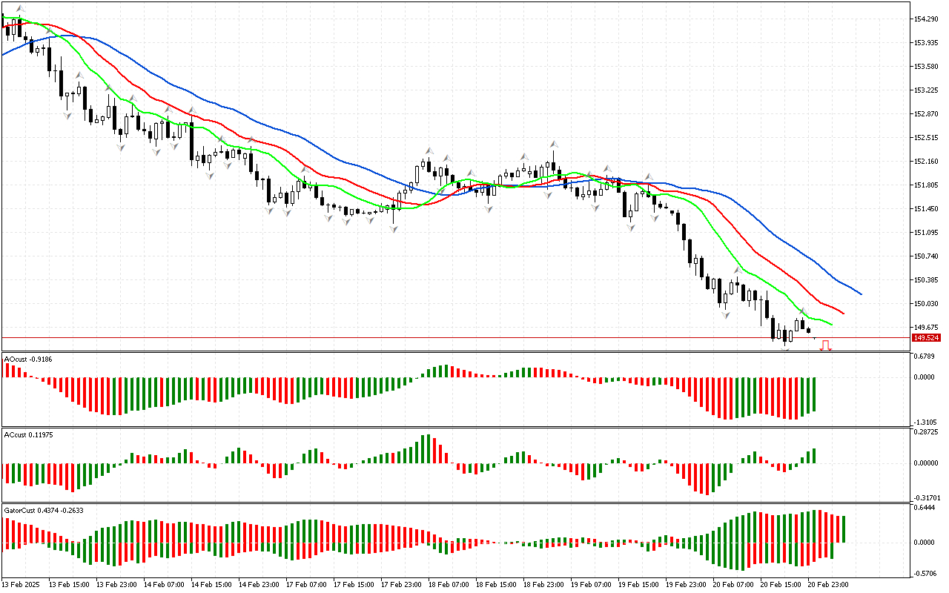Click the 153.935 price scale label
The image size is (949, 593).
coord(925,42)
